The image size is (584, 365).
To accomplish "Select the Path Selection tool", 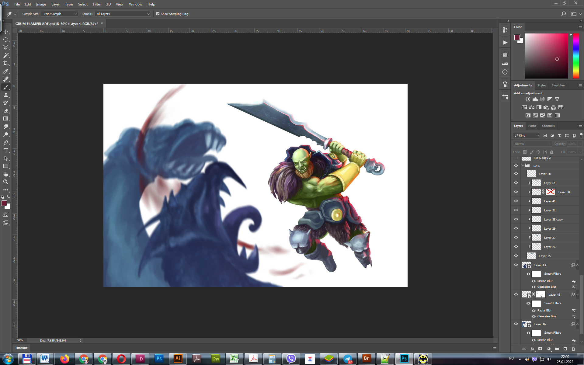I will [x=6, y=158].
